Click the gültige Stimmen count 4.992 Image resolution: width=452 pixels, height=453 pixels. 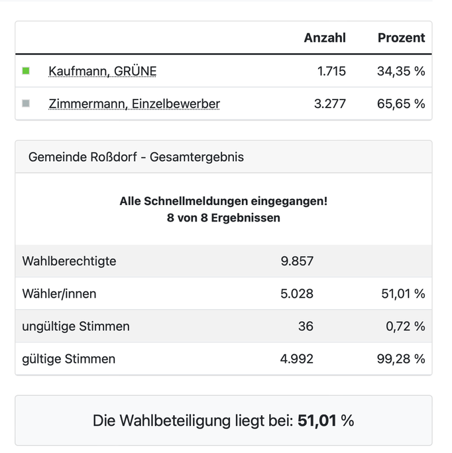(x=297, y=359)
